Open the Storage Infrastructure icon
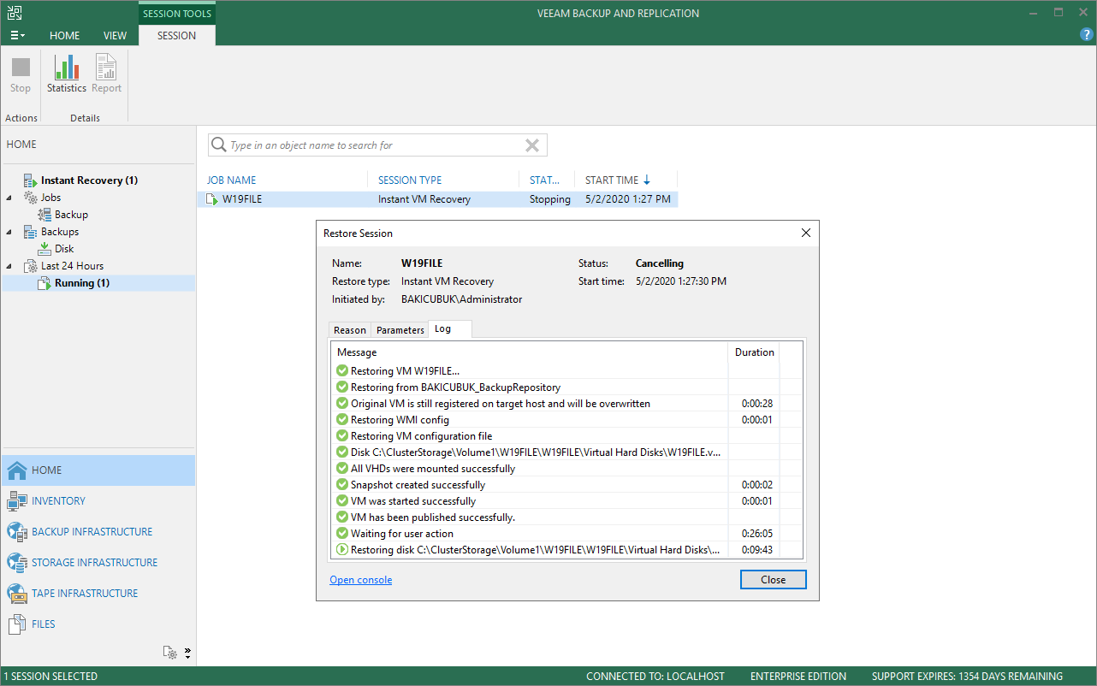 [17, 563]
